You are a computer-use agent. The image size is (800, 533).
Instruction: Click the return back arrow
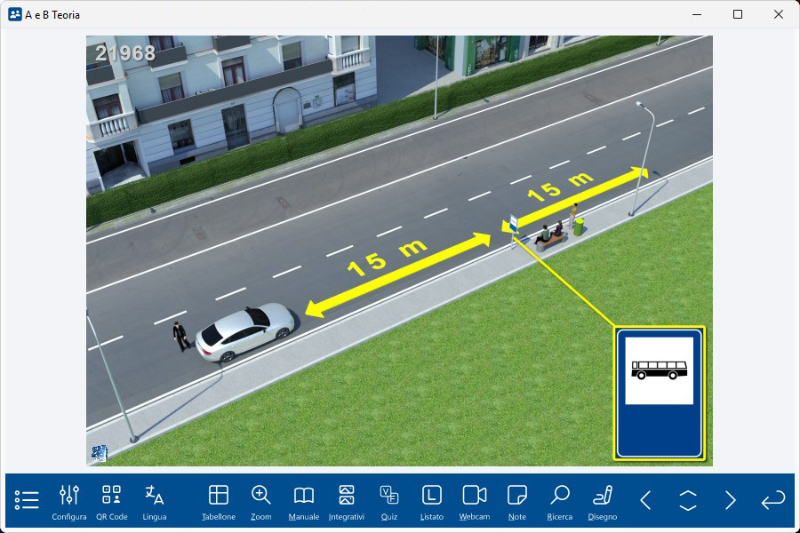coord(773,500)
